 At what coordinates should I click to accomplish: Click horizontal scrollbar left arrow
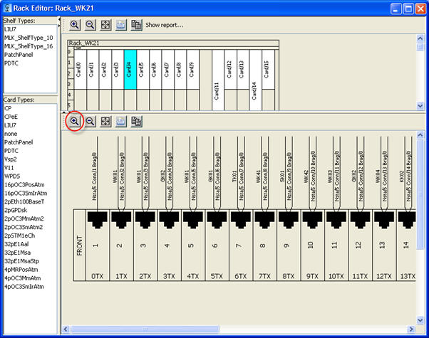pyautogui.click(x=65, y=329)
